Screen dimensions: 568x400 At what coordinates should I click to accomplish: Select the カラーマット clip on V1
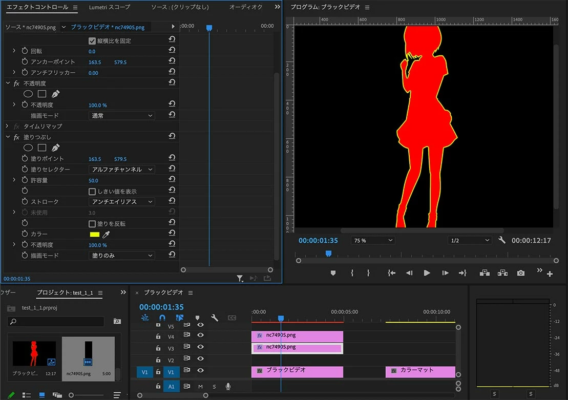coord(420,370)
